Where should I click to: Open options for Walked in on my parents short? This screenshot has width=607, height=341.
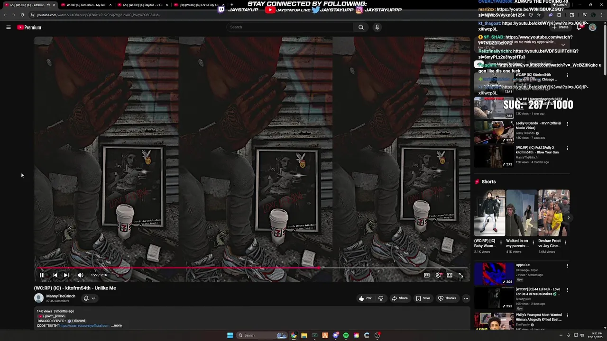coord(533,242)
